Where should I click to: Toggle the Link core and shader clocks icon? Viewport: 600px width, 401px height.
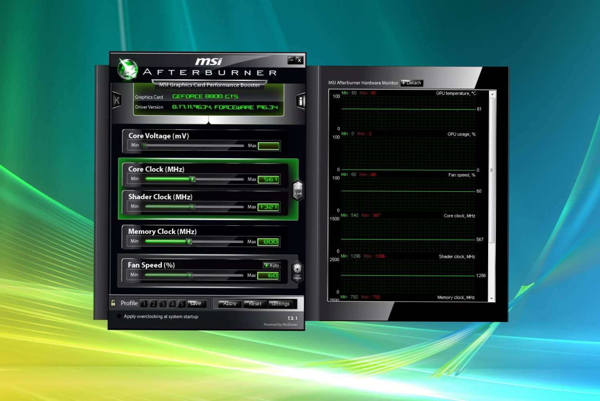pos(298,190)
